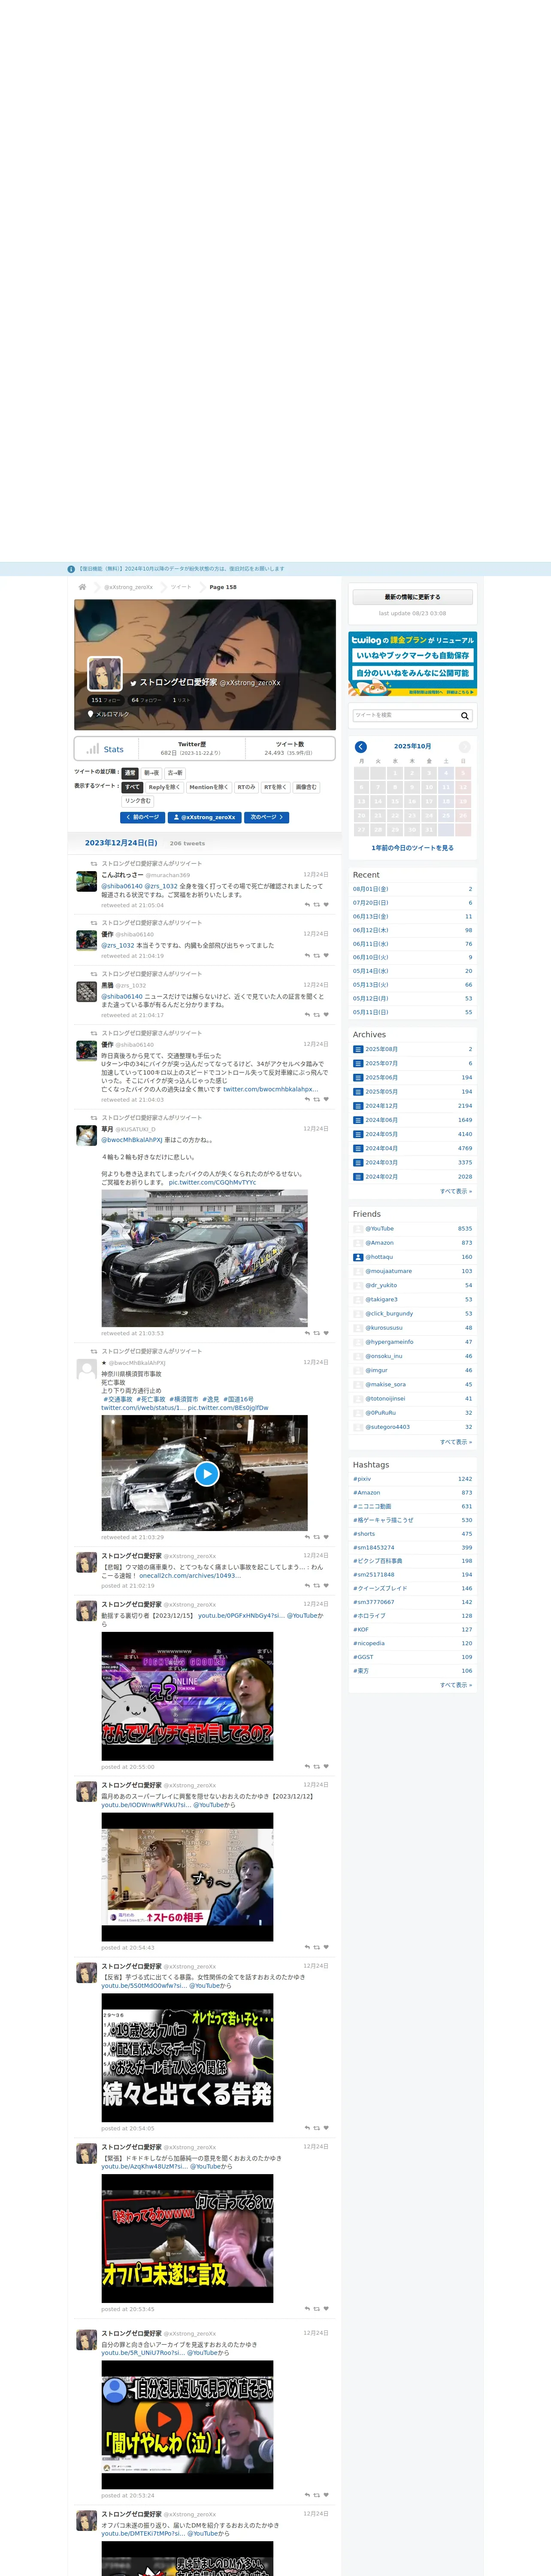Image resolution: width=551 pixels, height=2576 pixels.
Task: Enable the RTのみ filter
Action: pos(246,787)
